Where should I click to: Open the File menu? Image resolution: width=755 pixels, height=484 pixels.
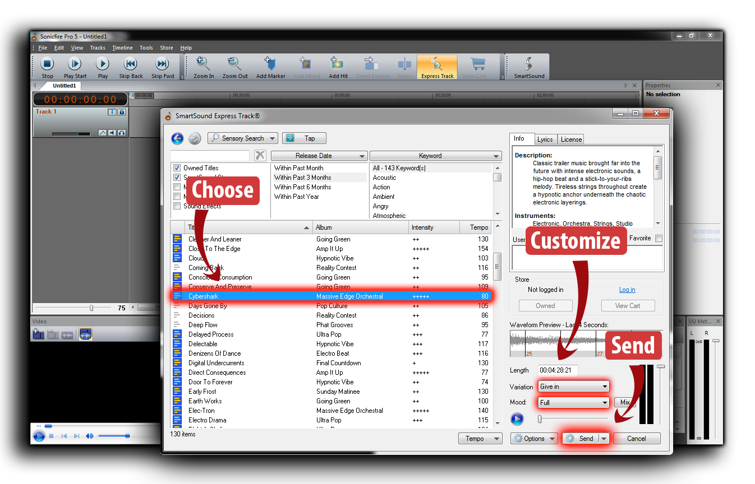(x=43, y=48)
